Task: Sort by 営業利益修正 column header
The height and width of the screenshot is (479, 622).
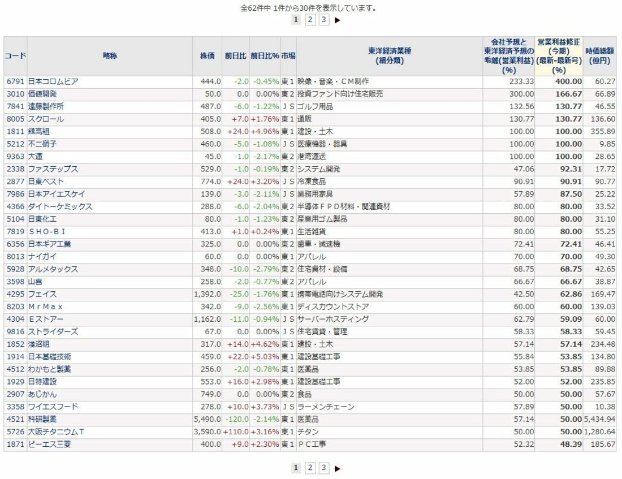Action: 559,56
